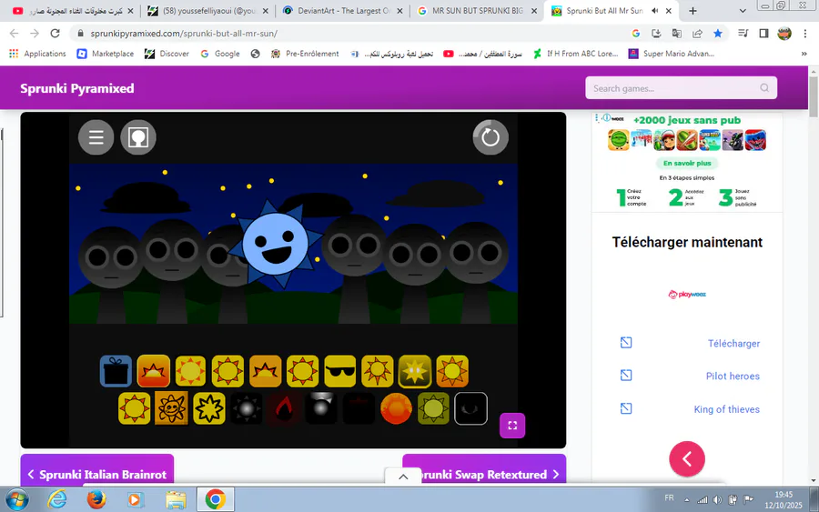819x512 pixels.
Task: Open the Super Mario Advan... bookmark
Action: (672, 54)
